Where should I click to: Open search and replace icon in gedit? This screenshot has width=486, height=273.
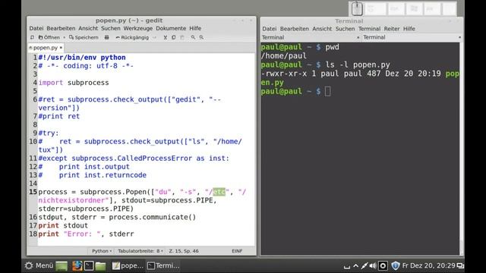[201, 37]
